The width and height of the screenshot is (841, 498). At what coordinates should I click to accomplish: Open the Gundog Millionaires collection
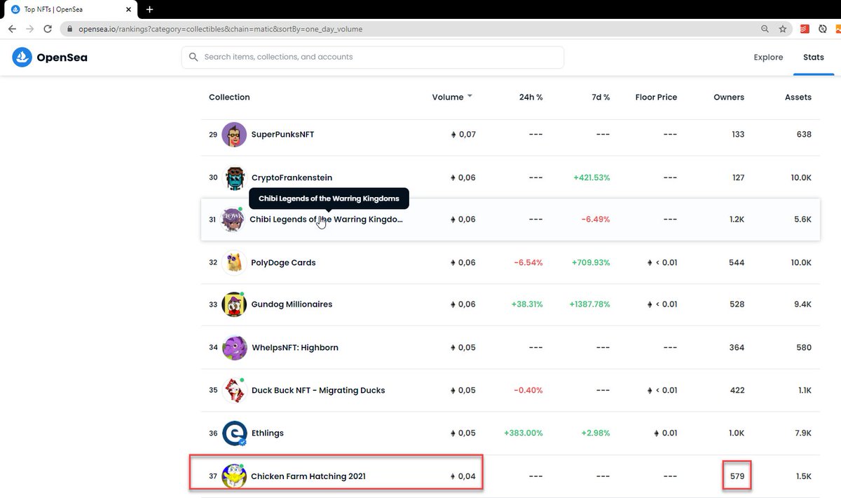pos(292,304)
